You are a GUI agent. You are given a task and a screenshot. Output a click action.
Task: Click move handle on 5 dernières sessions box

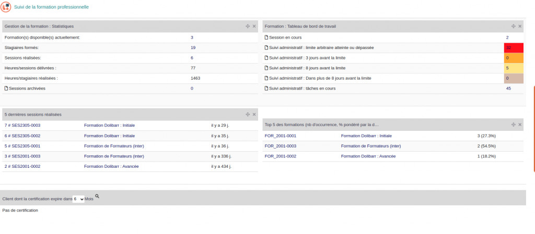[248, 114]
